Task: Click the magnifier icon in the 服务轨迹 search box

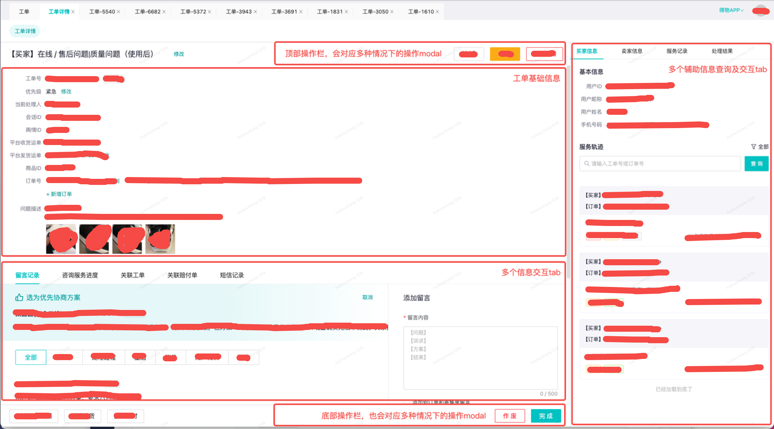Action: point(587,163)
